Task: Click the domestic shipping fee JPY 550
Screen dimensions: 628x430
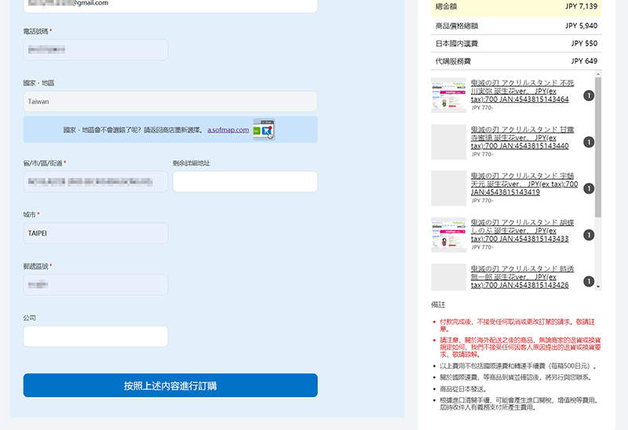Action: 584,43
